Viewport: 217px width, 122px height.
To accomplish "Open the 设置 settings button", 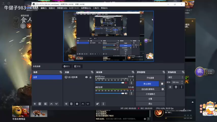I will pyautogui.click(x=150, y=99).
